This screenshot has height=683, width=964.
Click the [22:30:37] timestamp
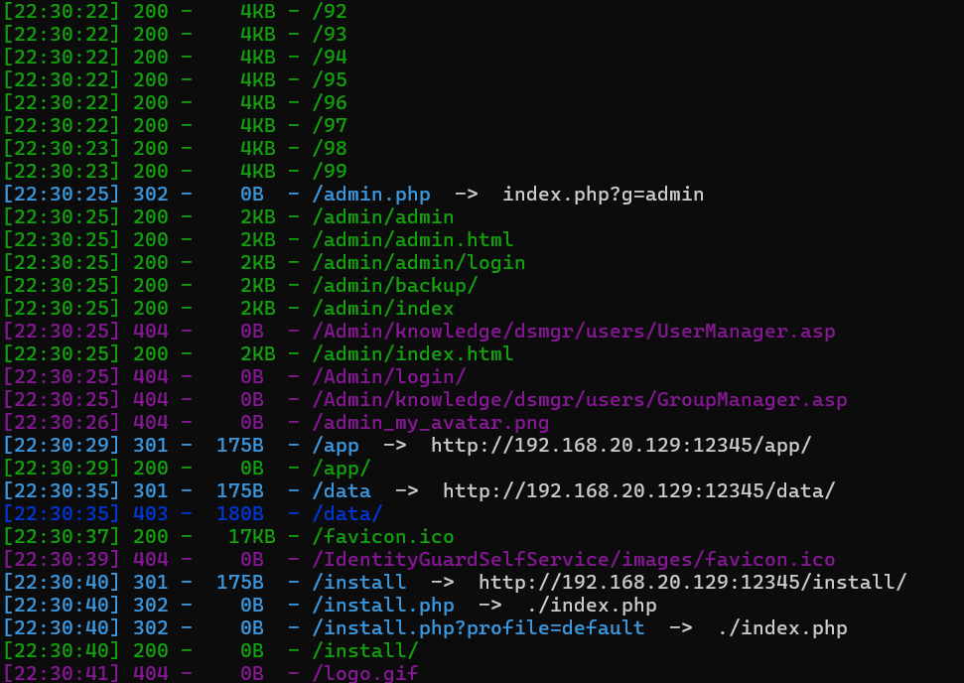coord(61,537)
